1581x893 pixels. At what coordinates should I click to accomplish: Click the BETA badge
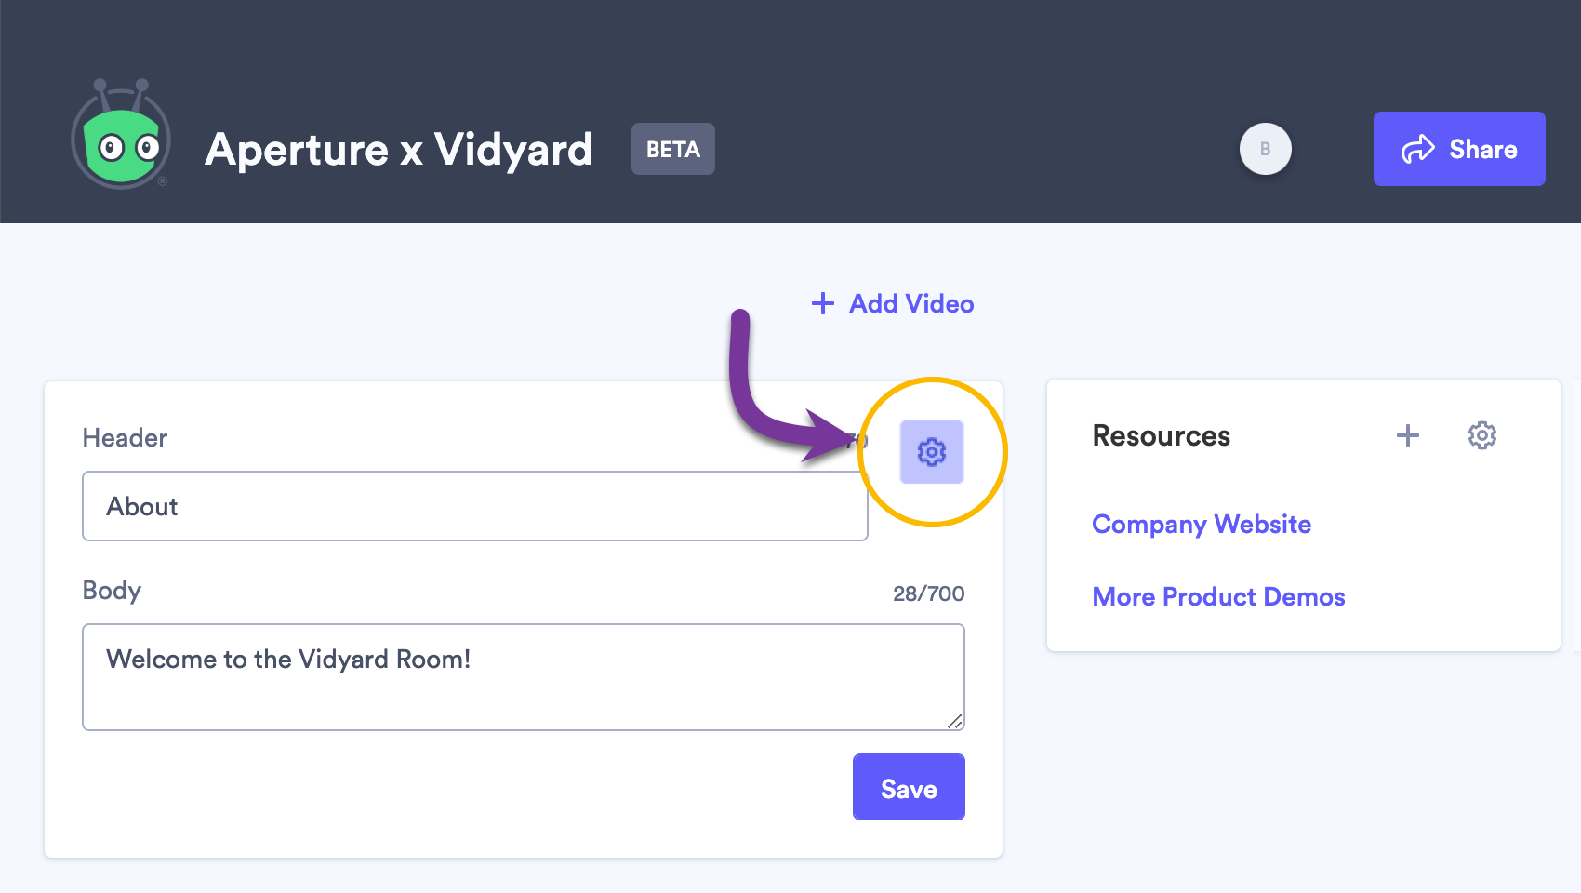[673, 149]
